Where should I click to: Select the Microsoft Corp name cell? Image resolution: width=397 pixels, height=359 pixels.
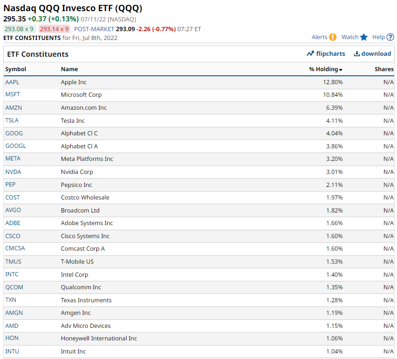[x=81, y=94]
